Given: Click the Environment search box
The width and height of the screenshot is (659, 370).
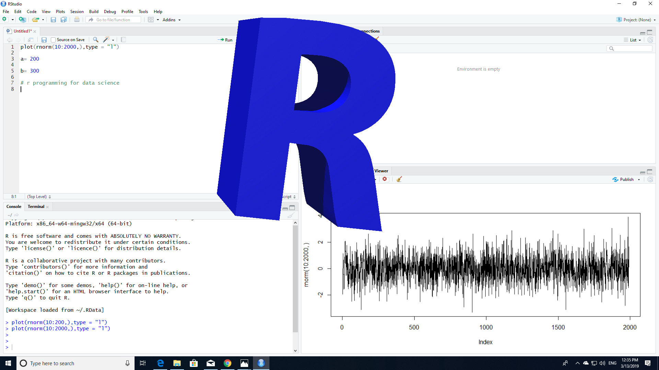Looking at the screenshot, I should [x=629, y=49].
